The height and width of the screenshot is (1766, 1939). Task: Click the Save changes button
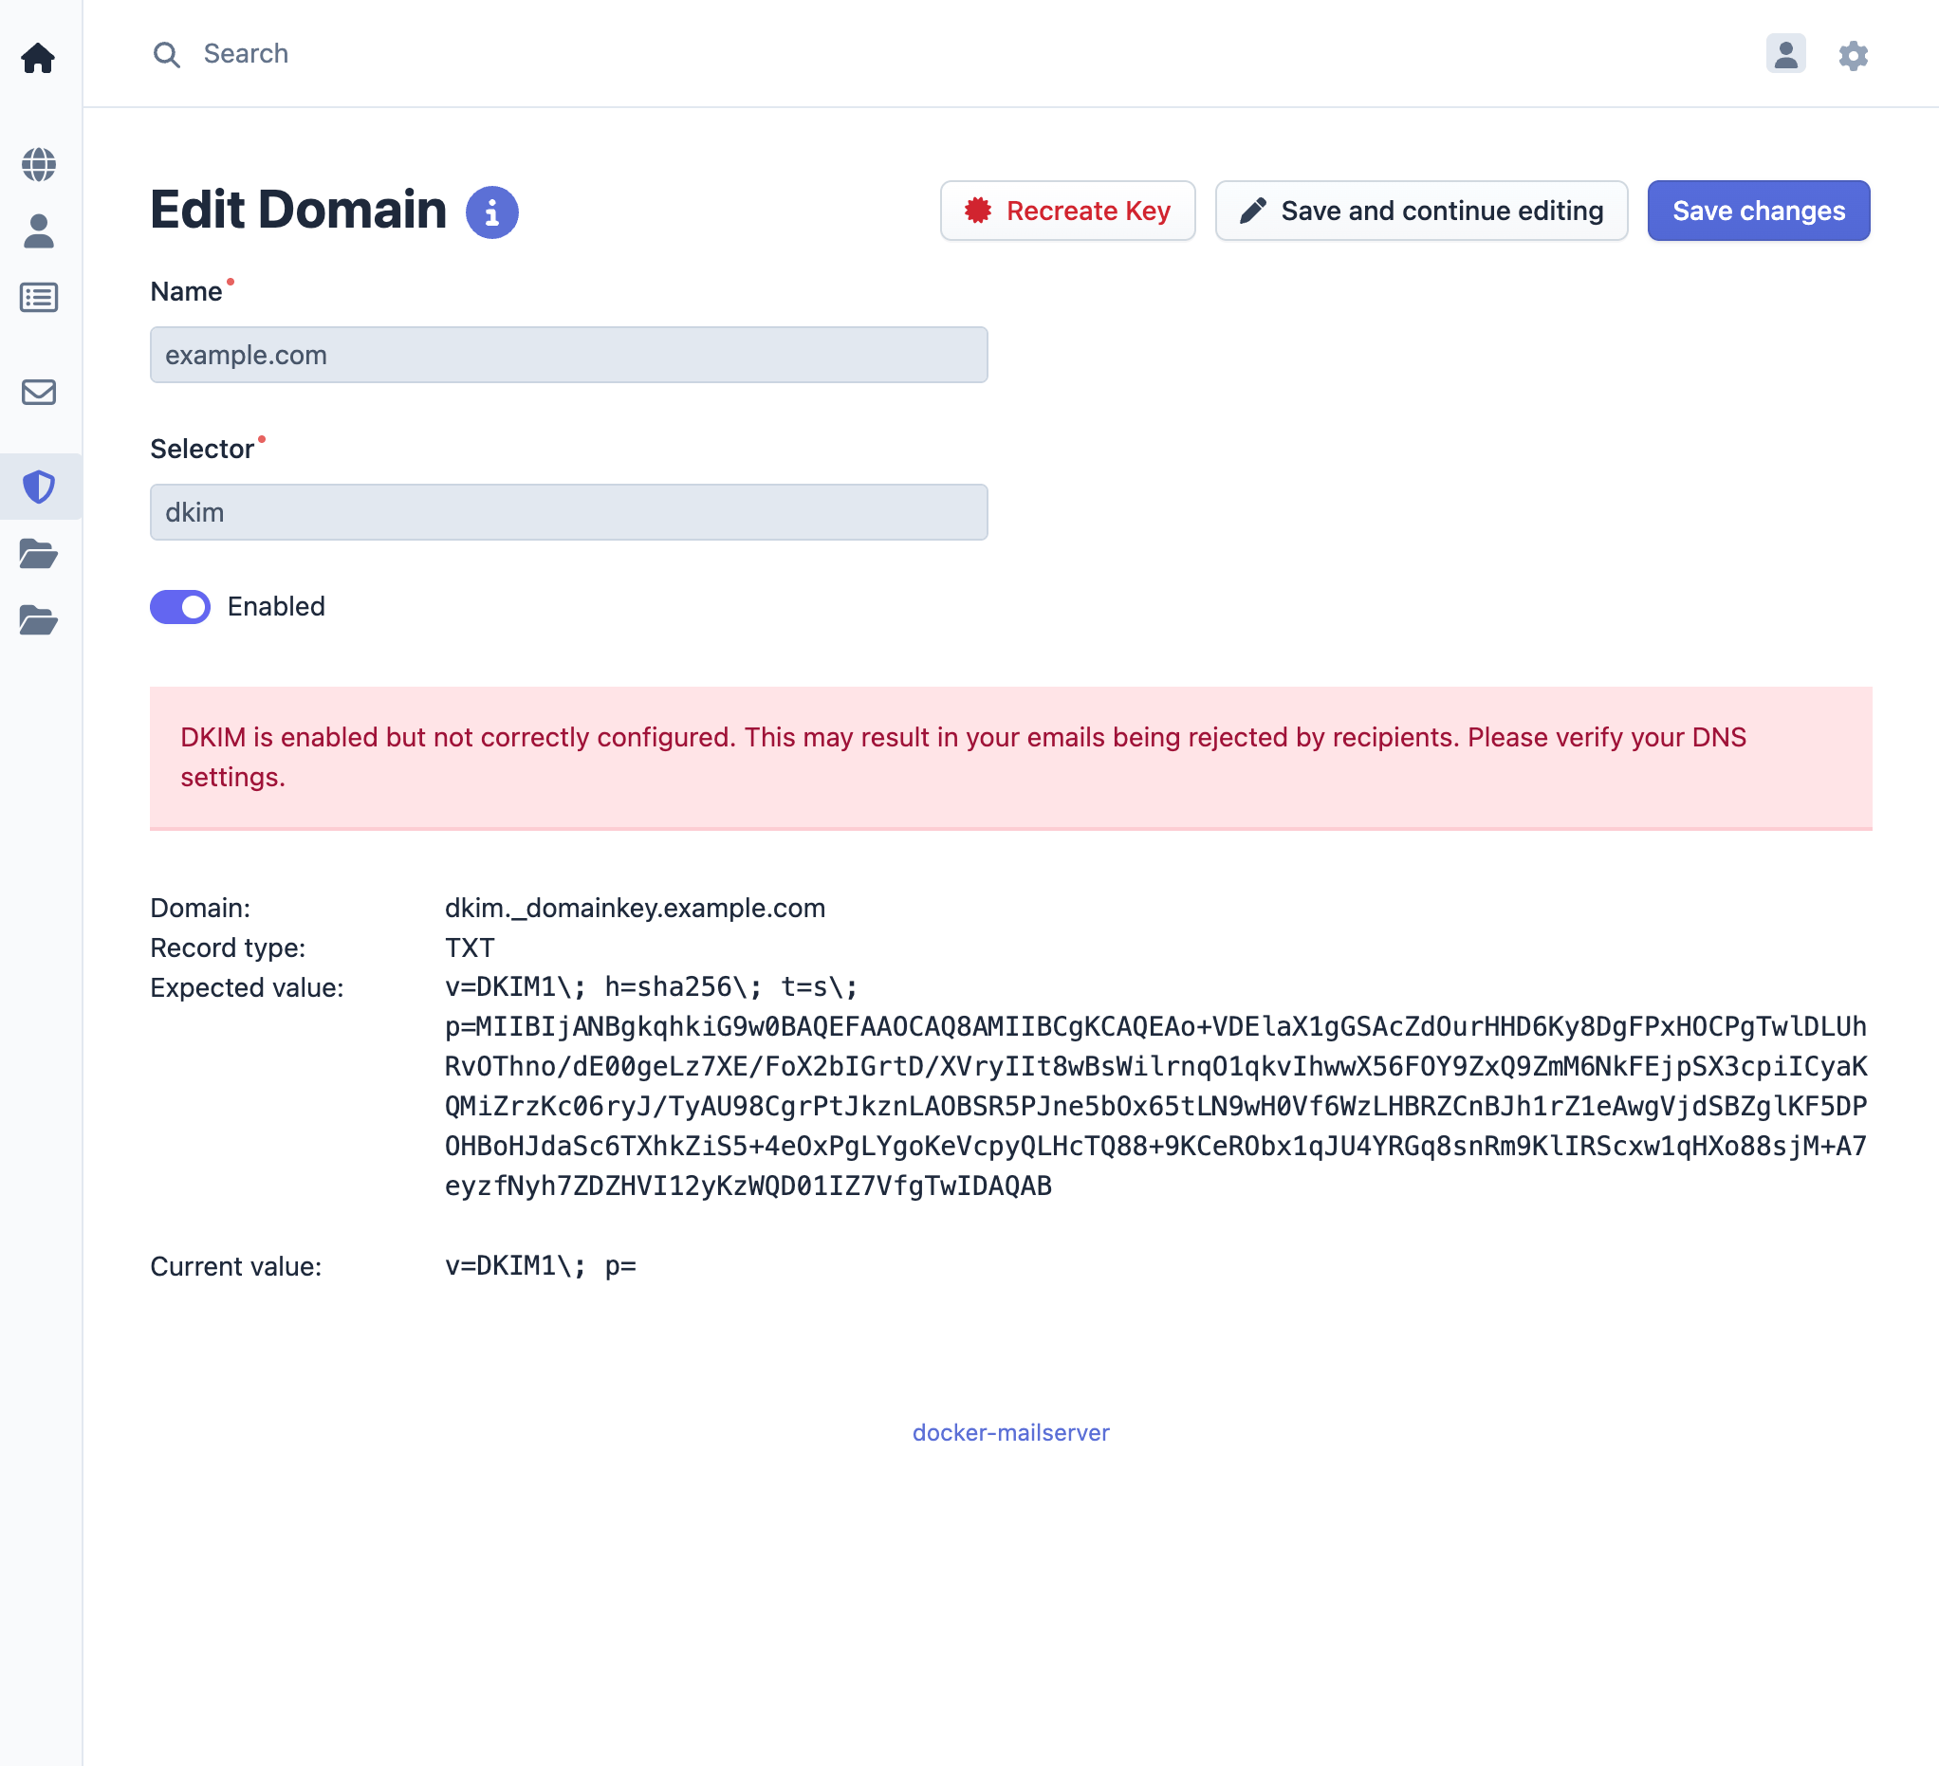coord(1758,211)
